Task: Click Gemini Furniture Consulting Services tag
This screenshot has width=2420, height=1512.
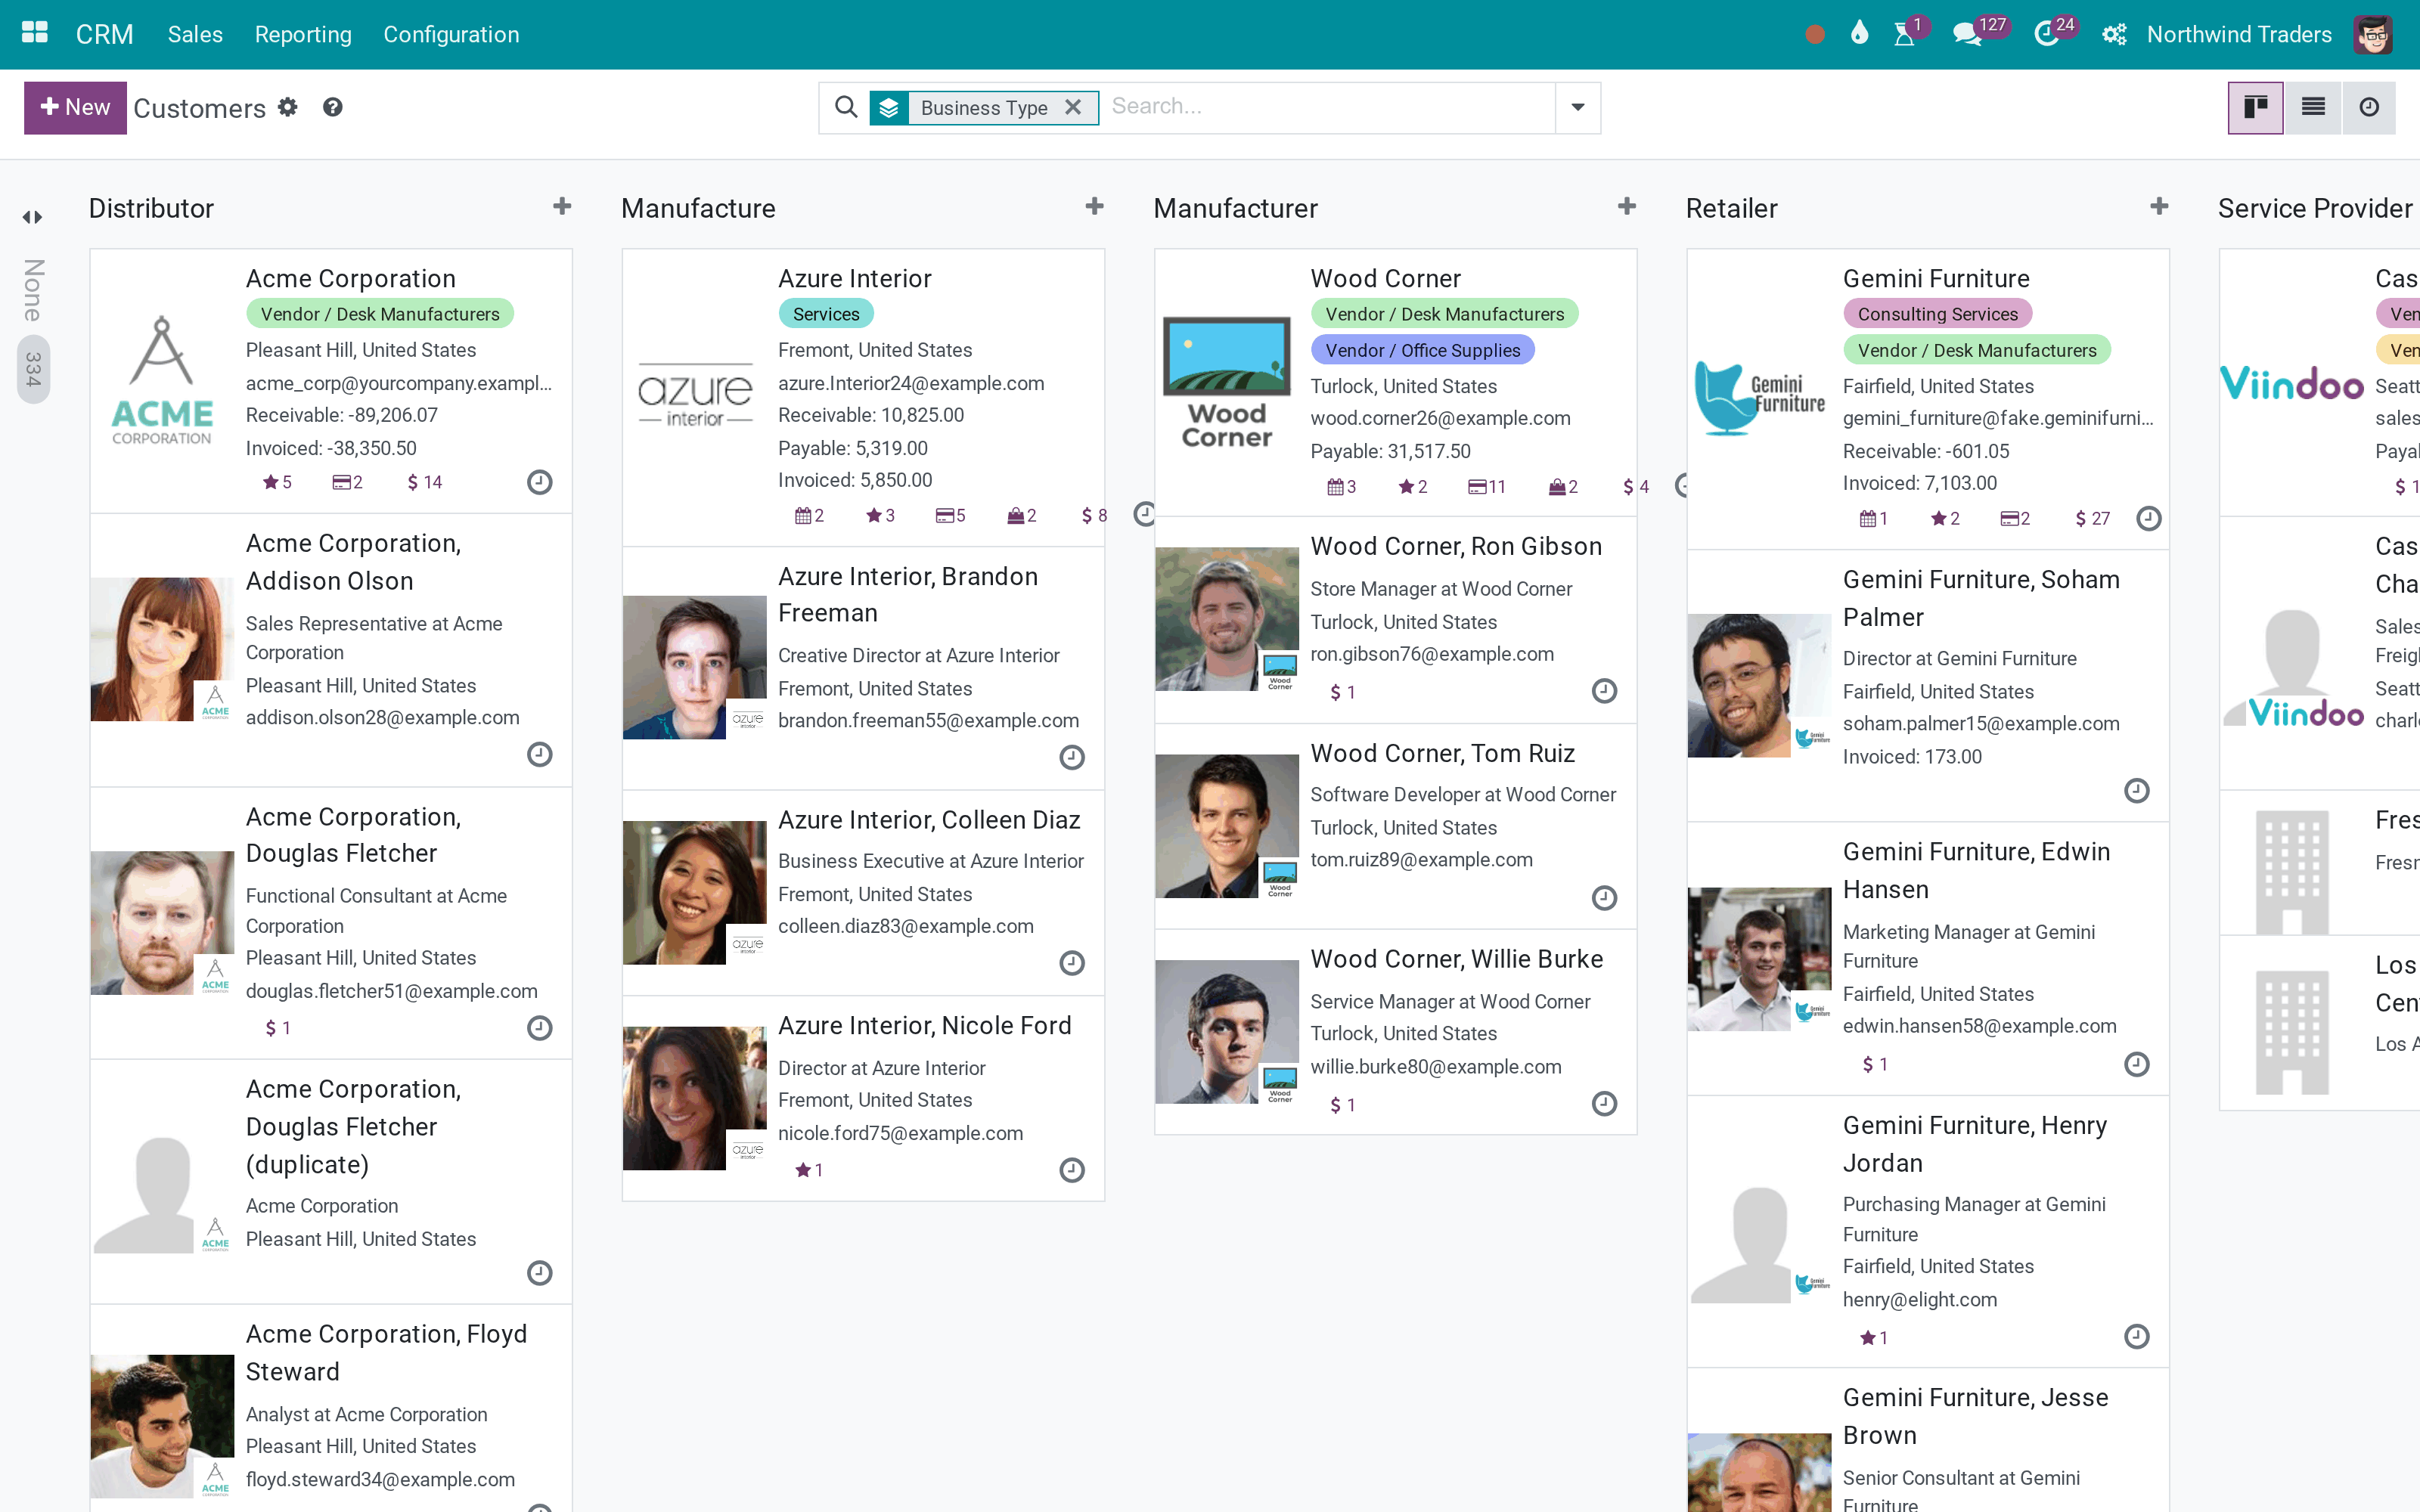Action: 1938,314
